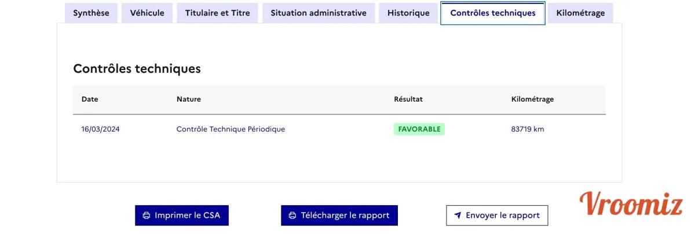Click the printer icon in Imprimer le CSA
The image size is (695, 234).
(147, 216)
